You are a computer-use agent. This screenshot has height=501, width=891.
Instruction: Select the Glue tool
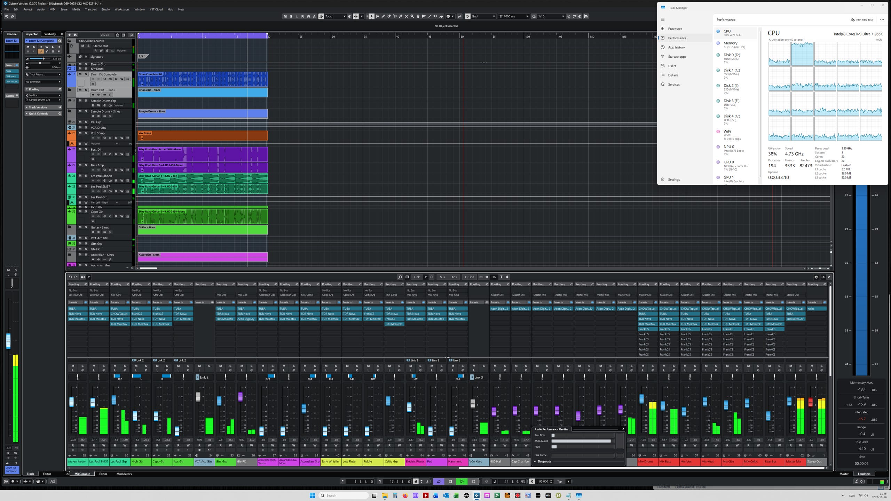click(401, 16)
